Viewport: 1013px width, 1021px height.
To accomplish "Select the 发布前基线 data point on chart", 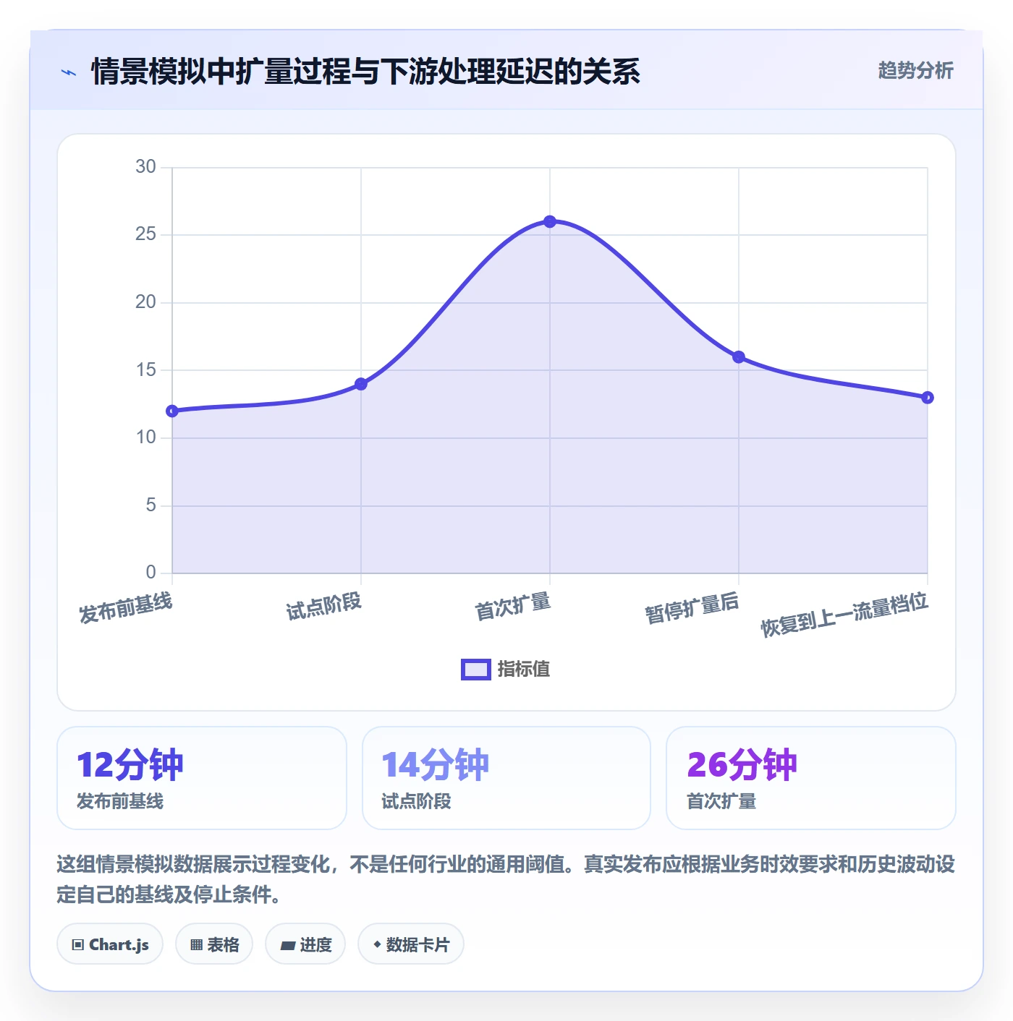I will (172, 411).
